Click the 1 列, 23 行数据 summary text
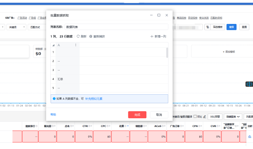Image resolution: width=253 pixels, height=149 pixels. coord(62,36)
